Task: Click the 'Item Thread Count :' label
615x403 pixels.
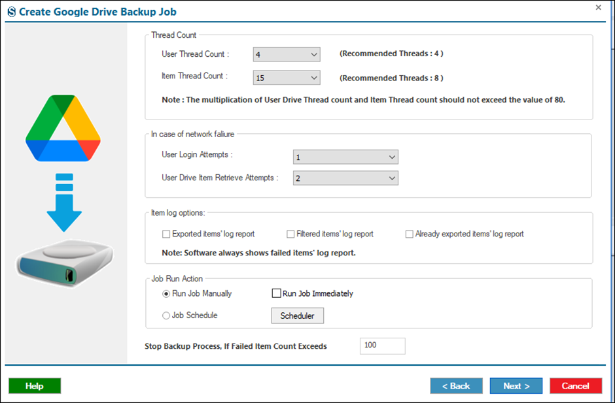Action: [194, 76]
